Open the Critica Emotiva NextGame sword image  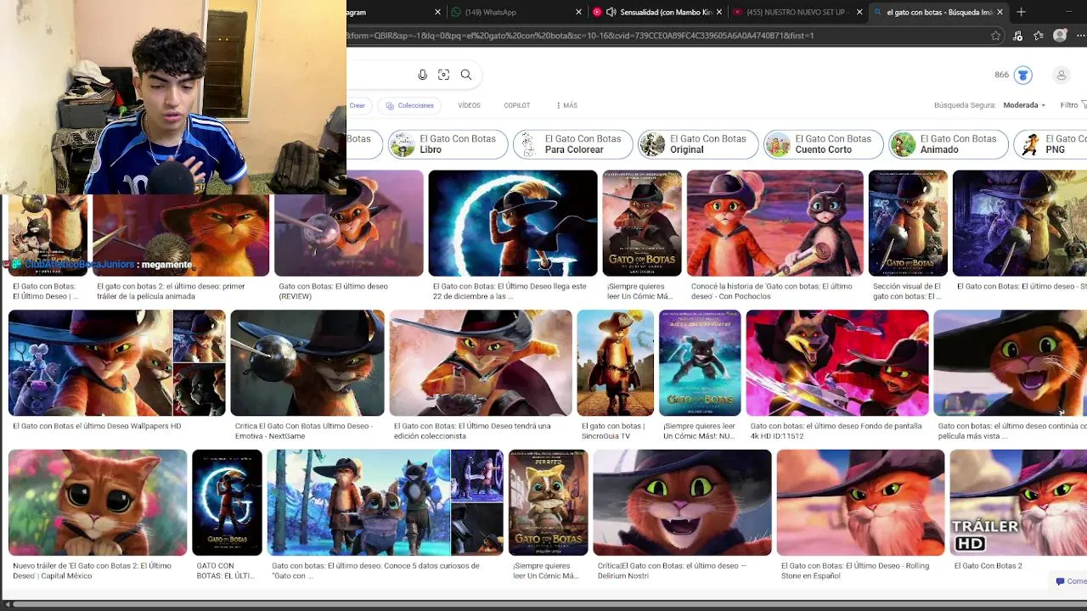click(x=307, y=363)
